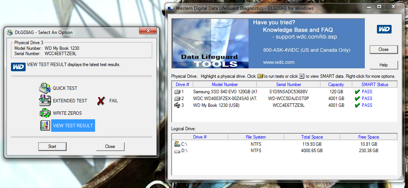Click the WD logo in Select An Option dialog
Viewport: 408px width, 188px height.
point(18,67)
